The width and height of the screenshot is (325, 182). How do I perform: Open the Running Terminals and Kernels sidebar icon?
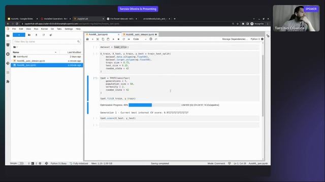pyautogui.click(x=8, y=54)
